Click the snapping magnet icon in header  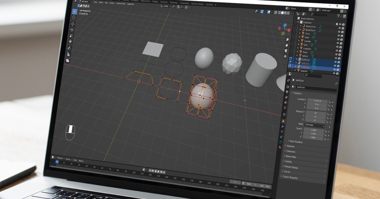(173, 7)
